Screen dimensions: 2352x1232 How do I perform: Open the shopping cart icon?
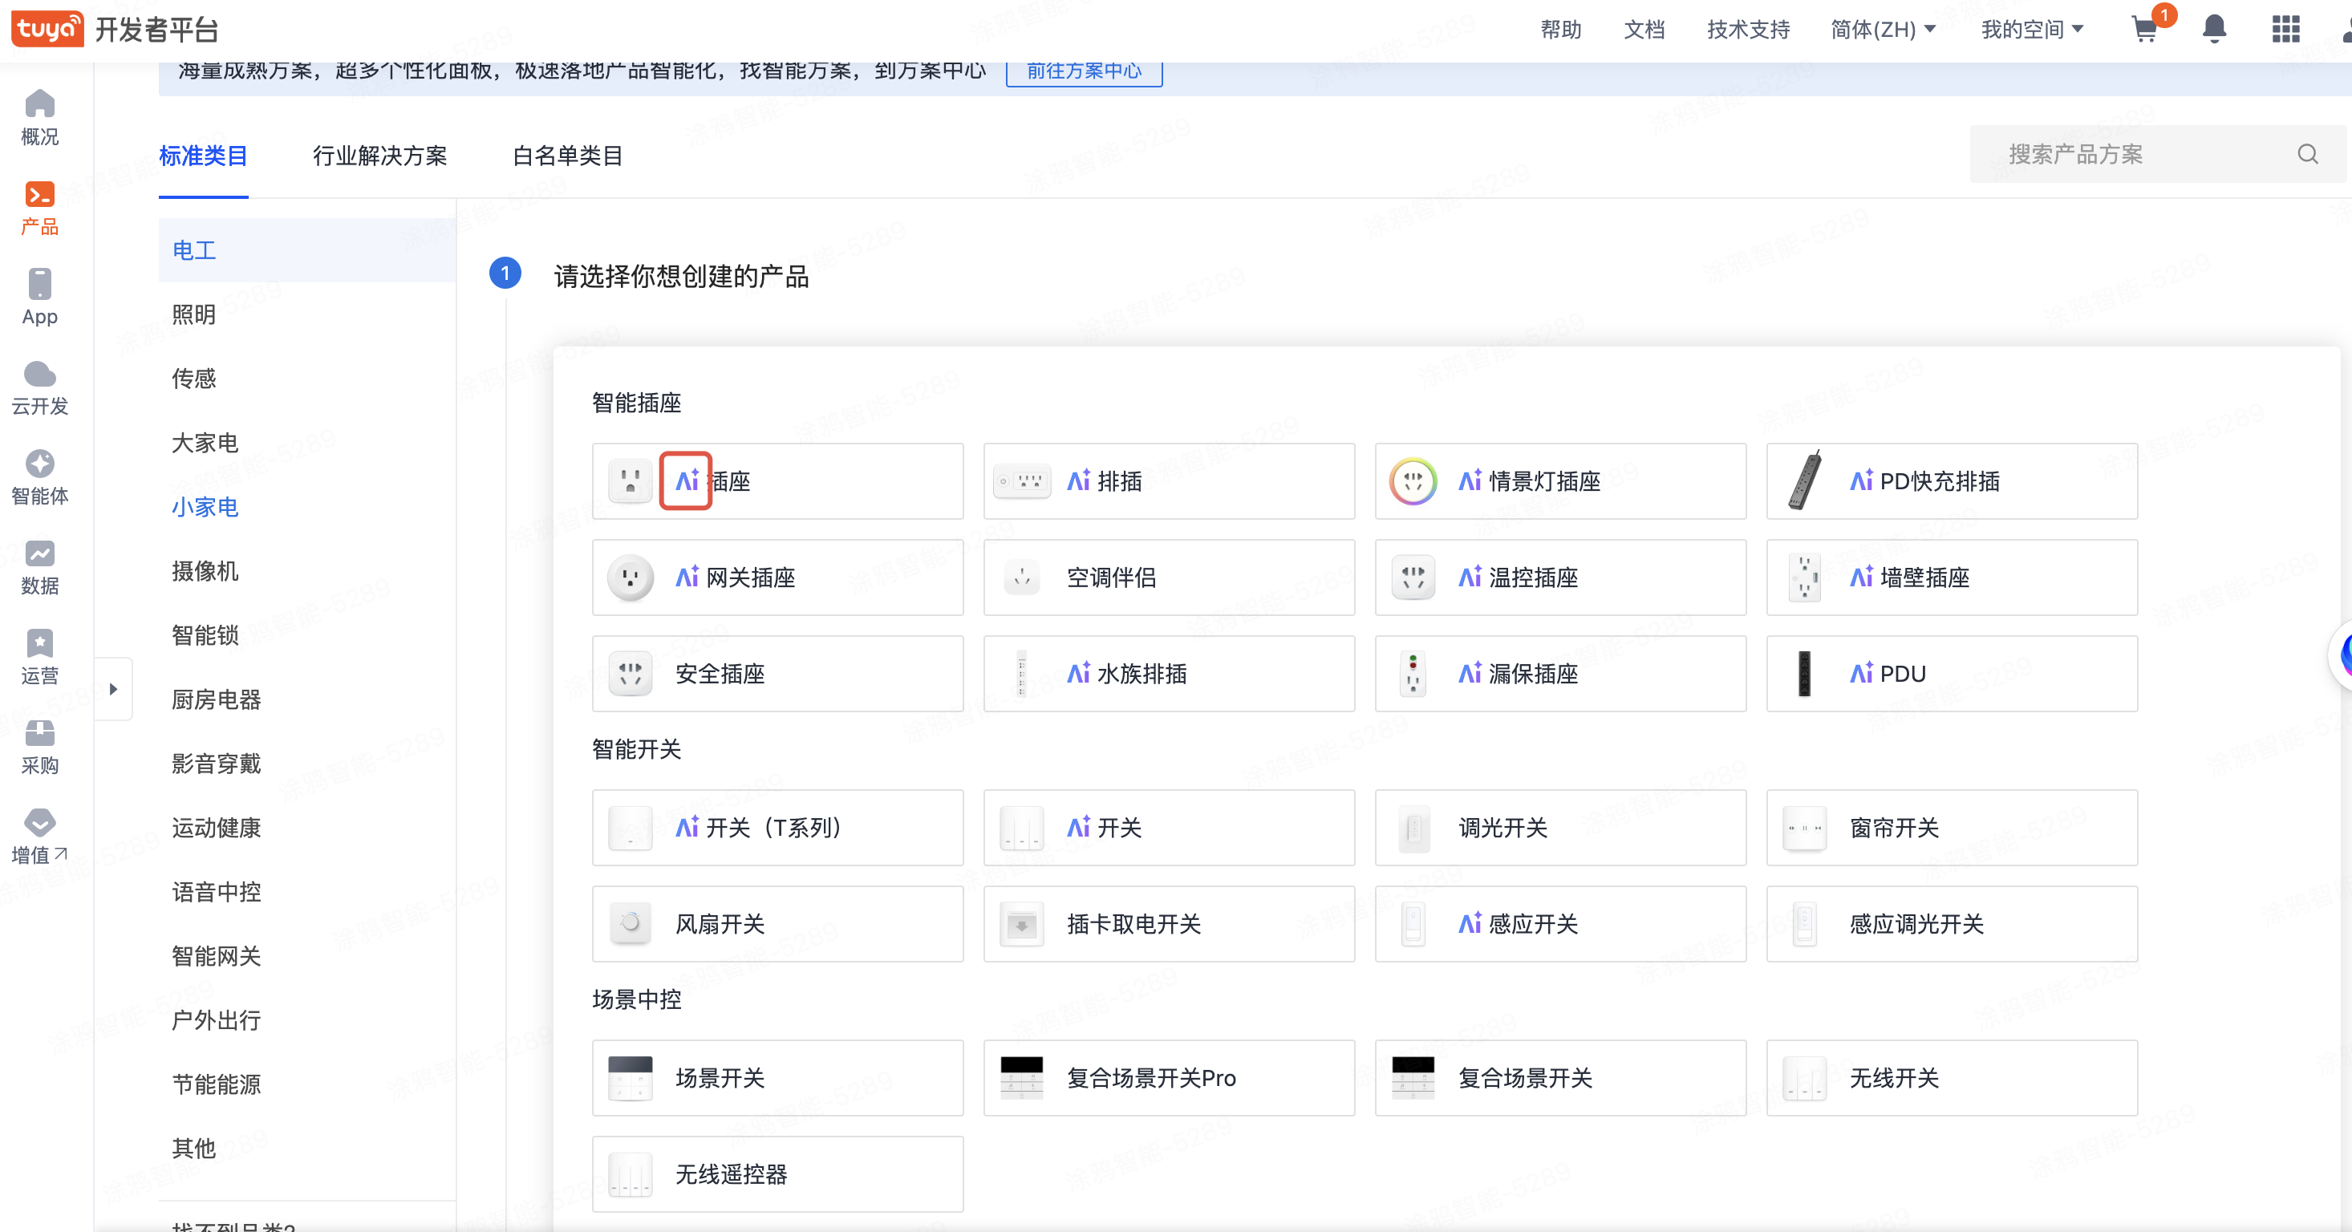[2145, 30]
